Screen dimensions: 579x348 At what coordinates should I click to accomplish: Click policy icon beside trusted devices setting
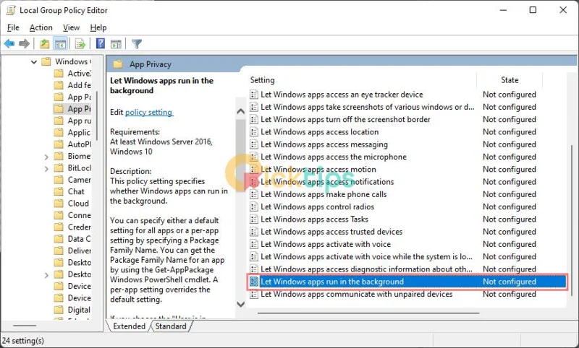(254, 232)
